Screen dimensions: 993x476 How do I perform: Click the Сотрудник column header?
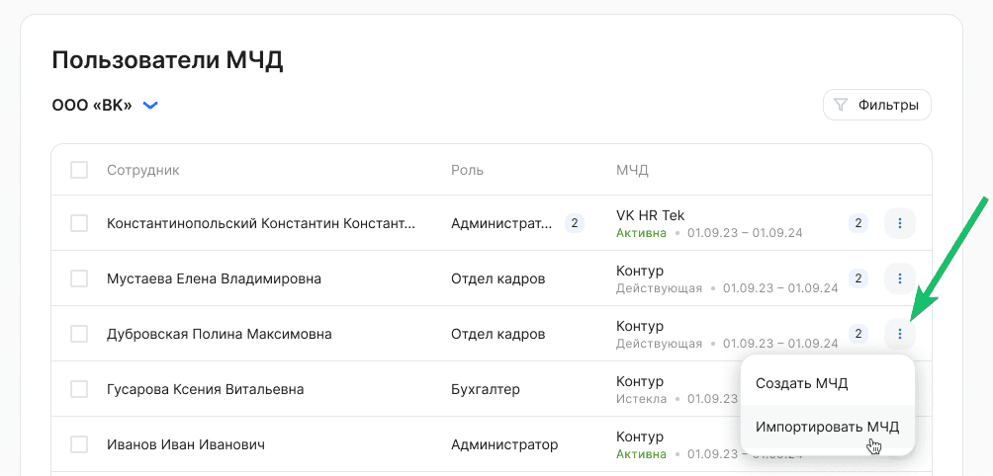coord(143,170)
